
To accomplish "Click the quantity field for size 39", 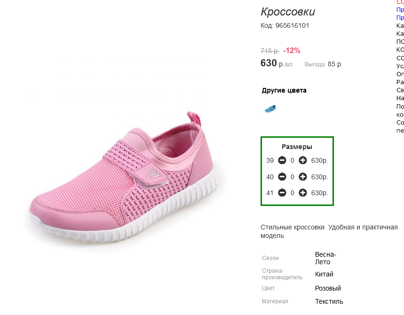I will [x=293, y=160].
